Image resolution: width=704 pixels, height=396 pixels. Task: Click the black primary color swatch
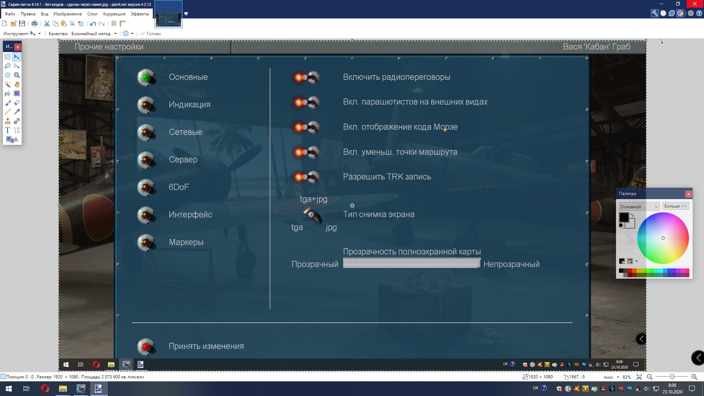pos(623,217)
